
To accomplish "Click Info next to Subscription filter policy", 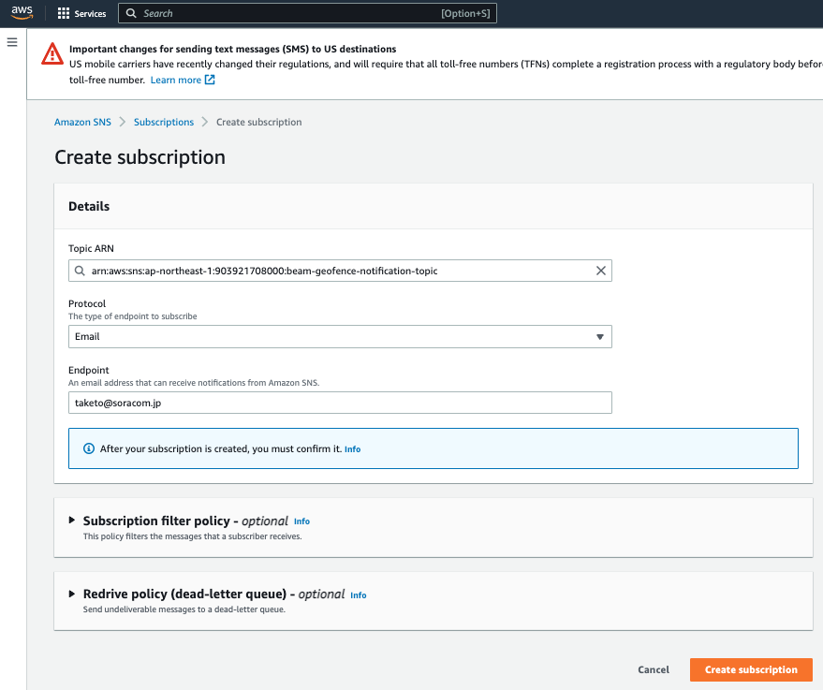I will (301, 521).
